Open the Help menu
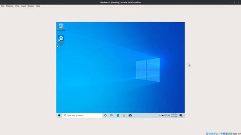This screenshot has width=241, height=135. [x=38, y=6]
